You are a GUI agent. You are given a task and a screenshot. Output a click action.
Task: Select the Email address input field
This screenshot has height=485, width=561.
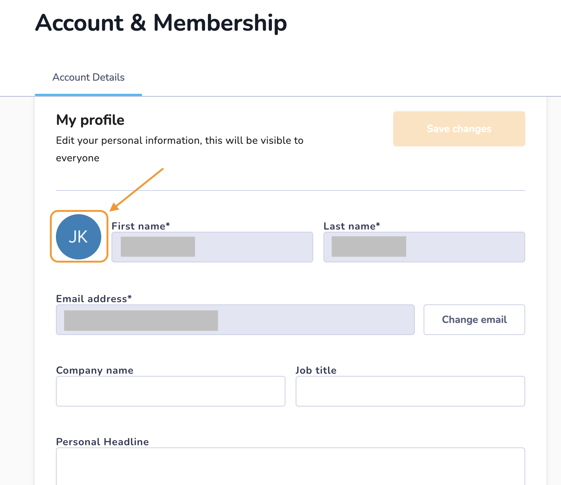235,320
